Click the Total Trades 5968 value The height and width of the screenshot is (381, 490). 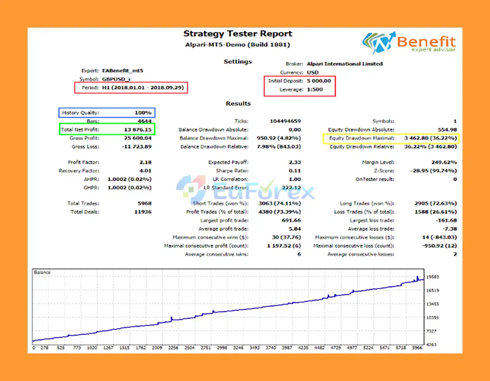pos(144,204)
